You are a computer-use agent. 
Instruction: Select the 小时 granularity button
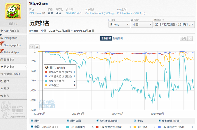point(184,38)
